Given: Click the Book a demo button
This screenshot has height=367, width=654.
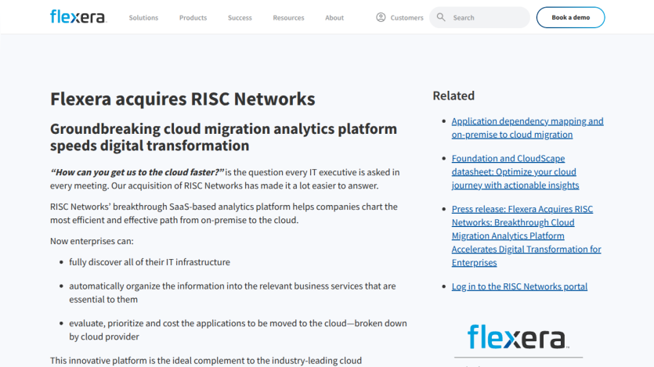Looking at the screenshot, I should 570,17.
